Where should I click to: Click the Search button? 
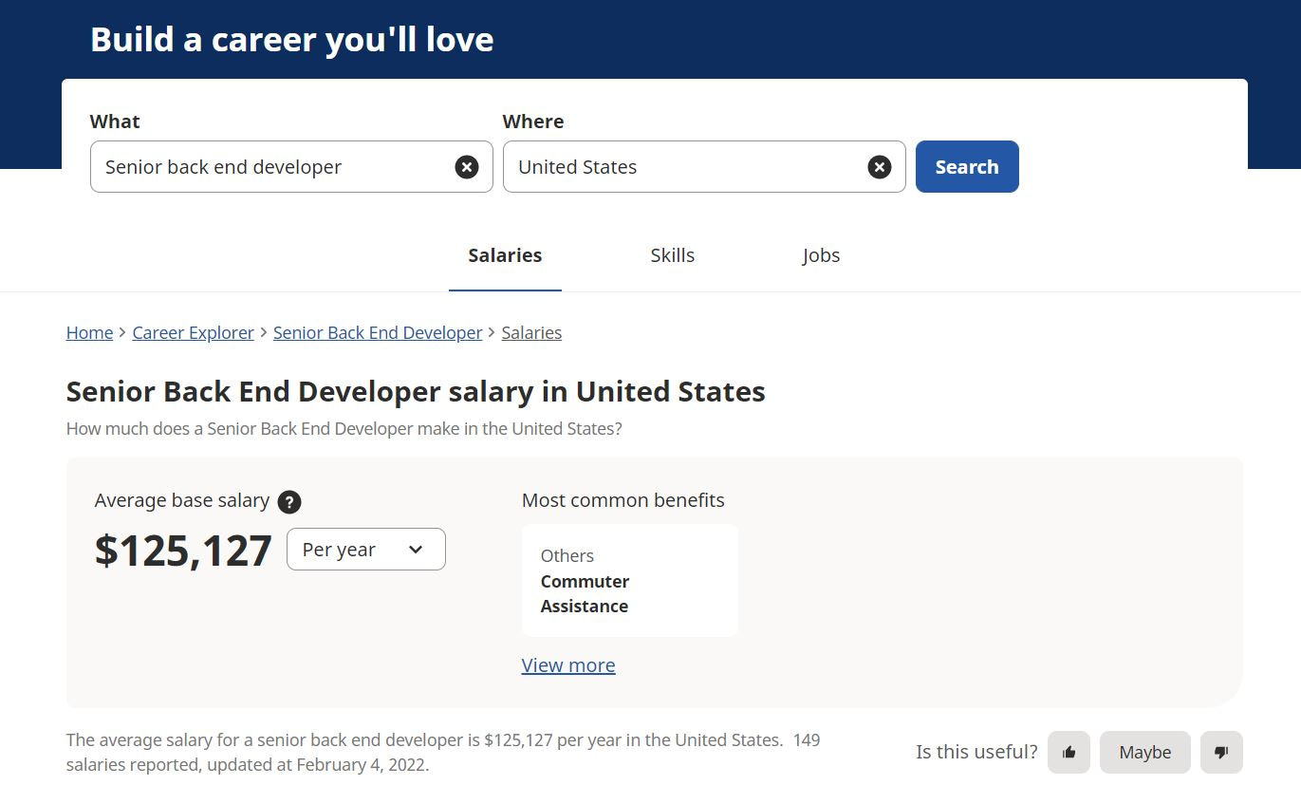click(966, 166)
